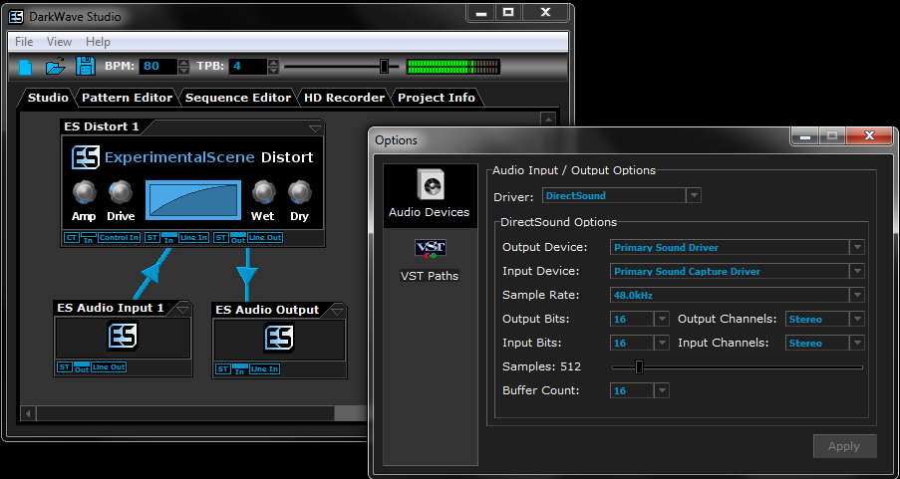Click the BPM value field
Screen dimensions: 900x479
(157, 67)
